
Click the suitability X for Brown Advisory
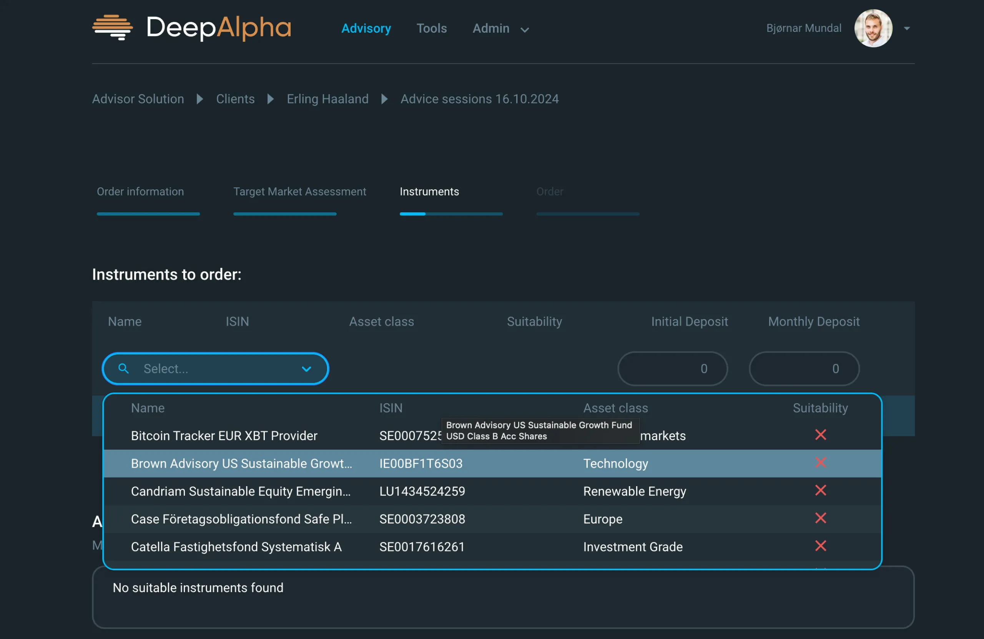[x=820, y=462]
